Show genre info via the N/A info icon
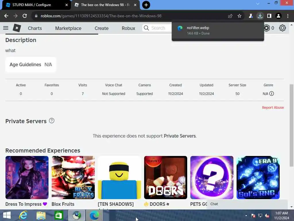Image resolution: width=294 pixels, height=221 pixels. click(x=272, y=94)
